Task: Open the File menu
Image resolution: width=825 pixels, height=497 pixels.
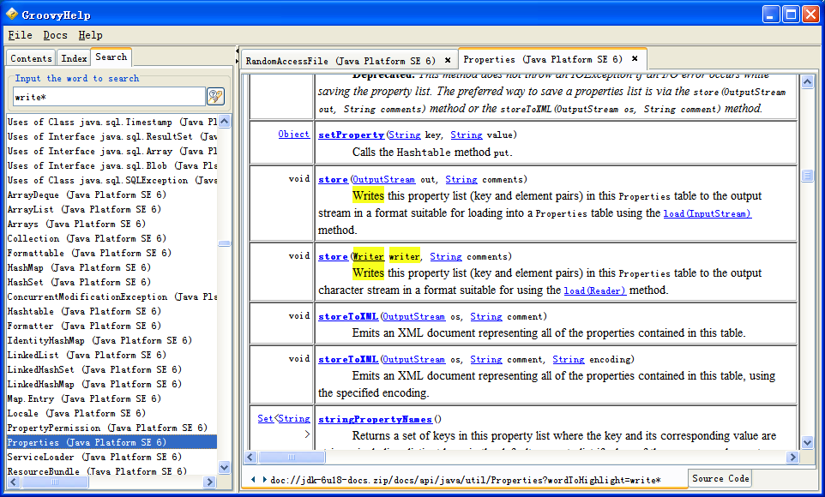Action: [x=20, y=35]
